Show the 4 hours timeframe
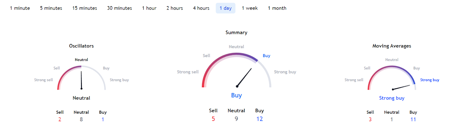 click(x=201, y=8)
